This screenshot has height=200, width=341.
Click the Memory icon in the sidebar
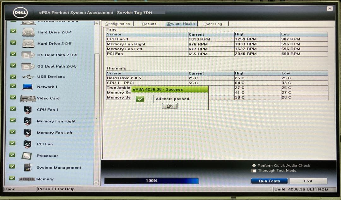(27, 179)
